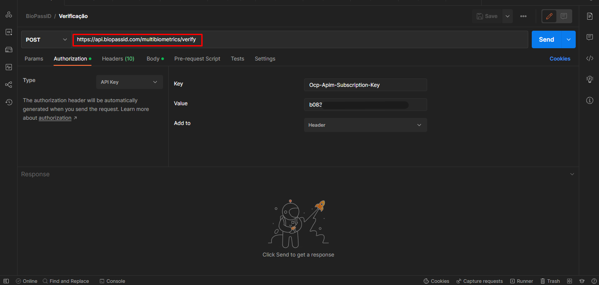Open the Trash from the bottom bar
The height and width of the screenshot is (285, 599).
coord(550,281)
